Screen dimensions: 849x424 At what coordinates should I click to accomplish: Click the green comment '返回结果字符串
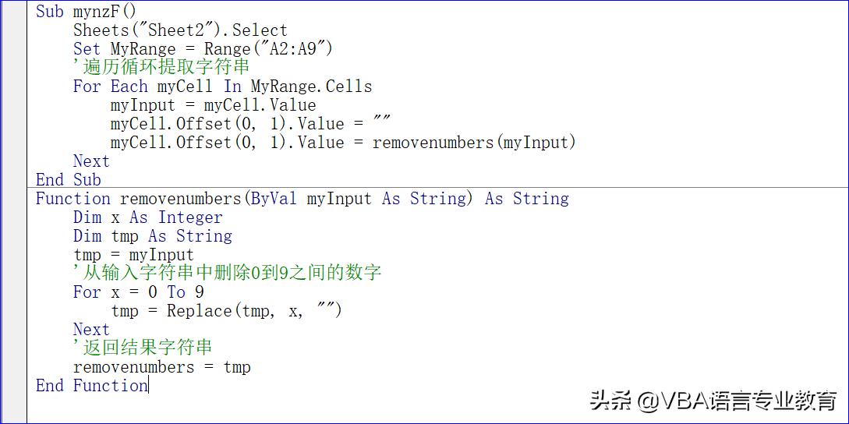[142, 348]
